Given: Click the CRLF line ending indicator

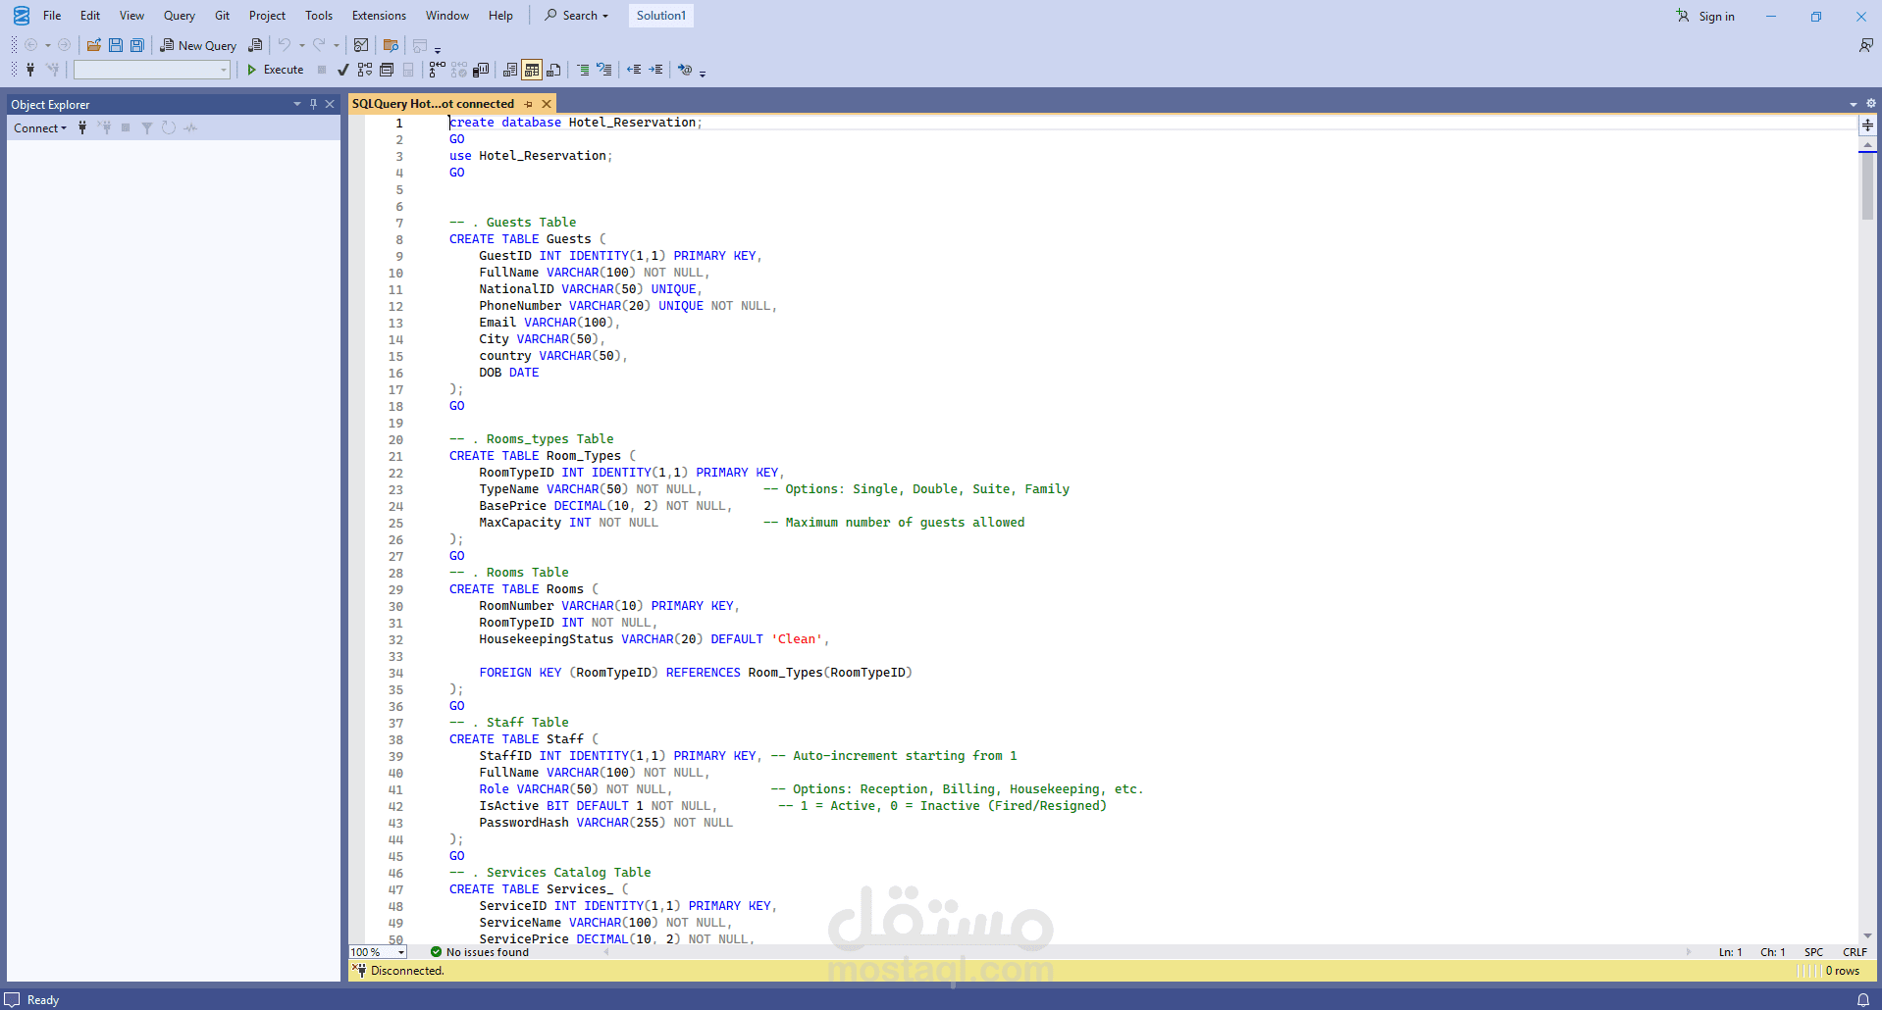Looking at the screenshot, I should pos(1855,952).
